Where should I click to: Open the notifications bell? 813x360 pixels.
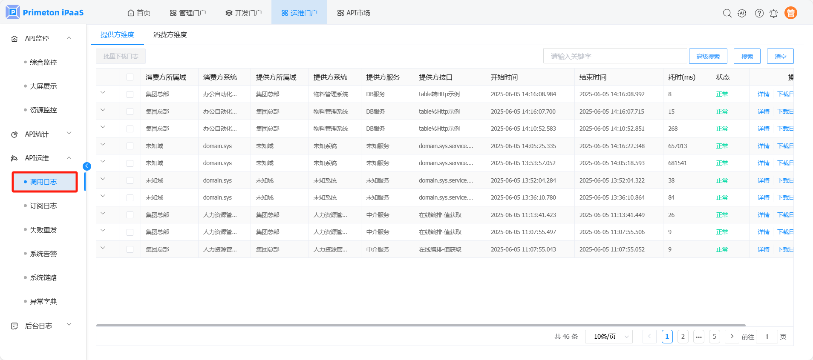[773, 14]
